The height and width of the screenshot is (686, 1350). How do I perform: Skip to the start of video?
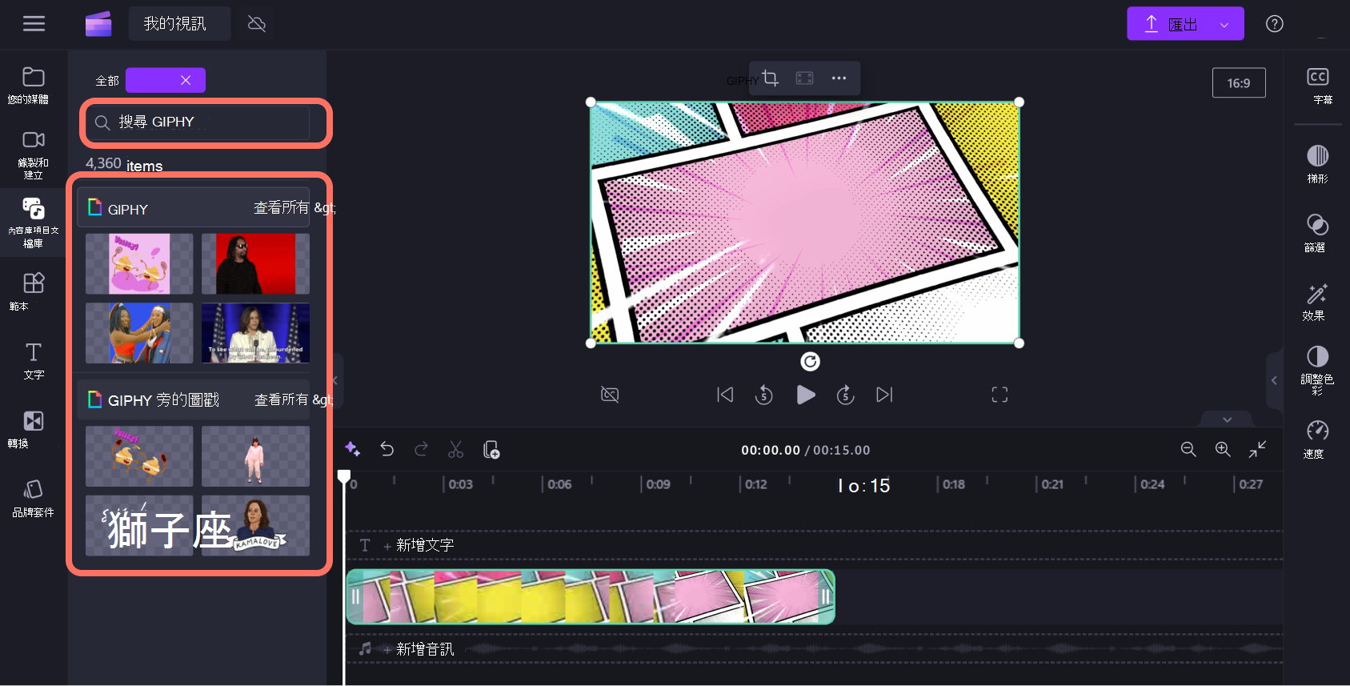tap(725, 394)
